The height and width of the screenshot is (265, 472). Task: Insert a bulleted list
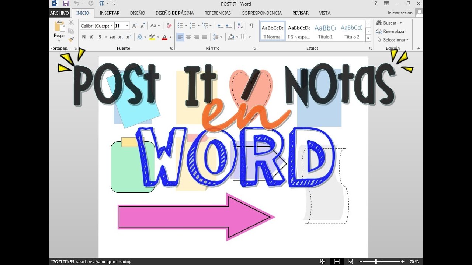(x=180, y=26)
